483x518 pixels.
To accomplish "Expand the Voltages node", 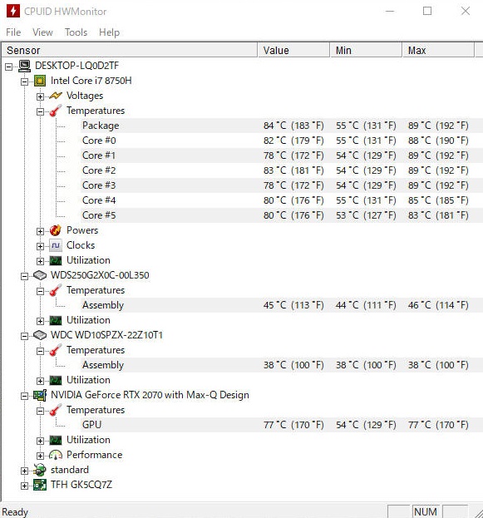I will pos(40,96).
